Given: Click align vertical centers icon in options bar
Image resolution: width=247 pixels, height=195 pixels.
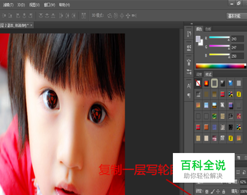Looking at the screenshot, I should [4, 16].
